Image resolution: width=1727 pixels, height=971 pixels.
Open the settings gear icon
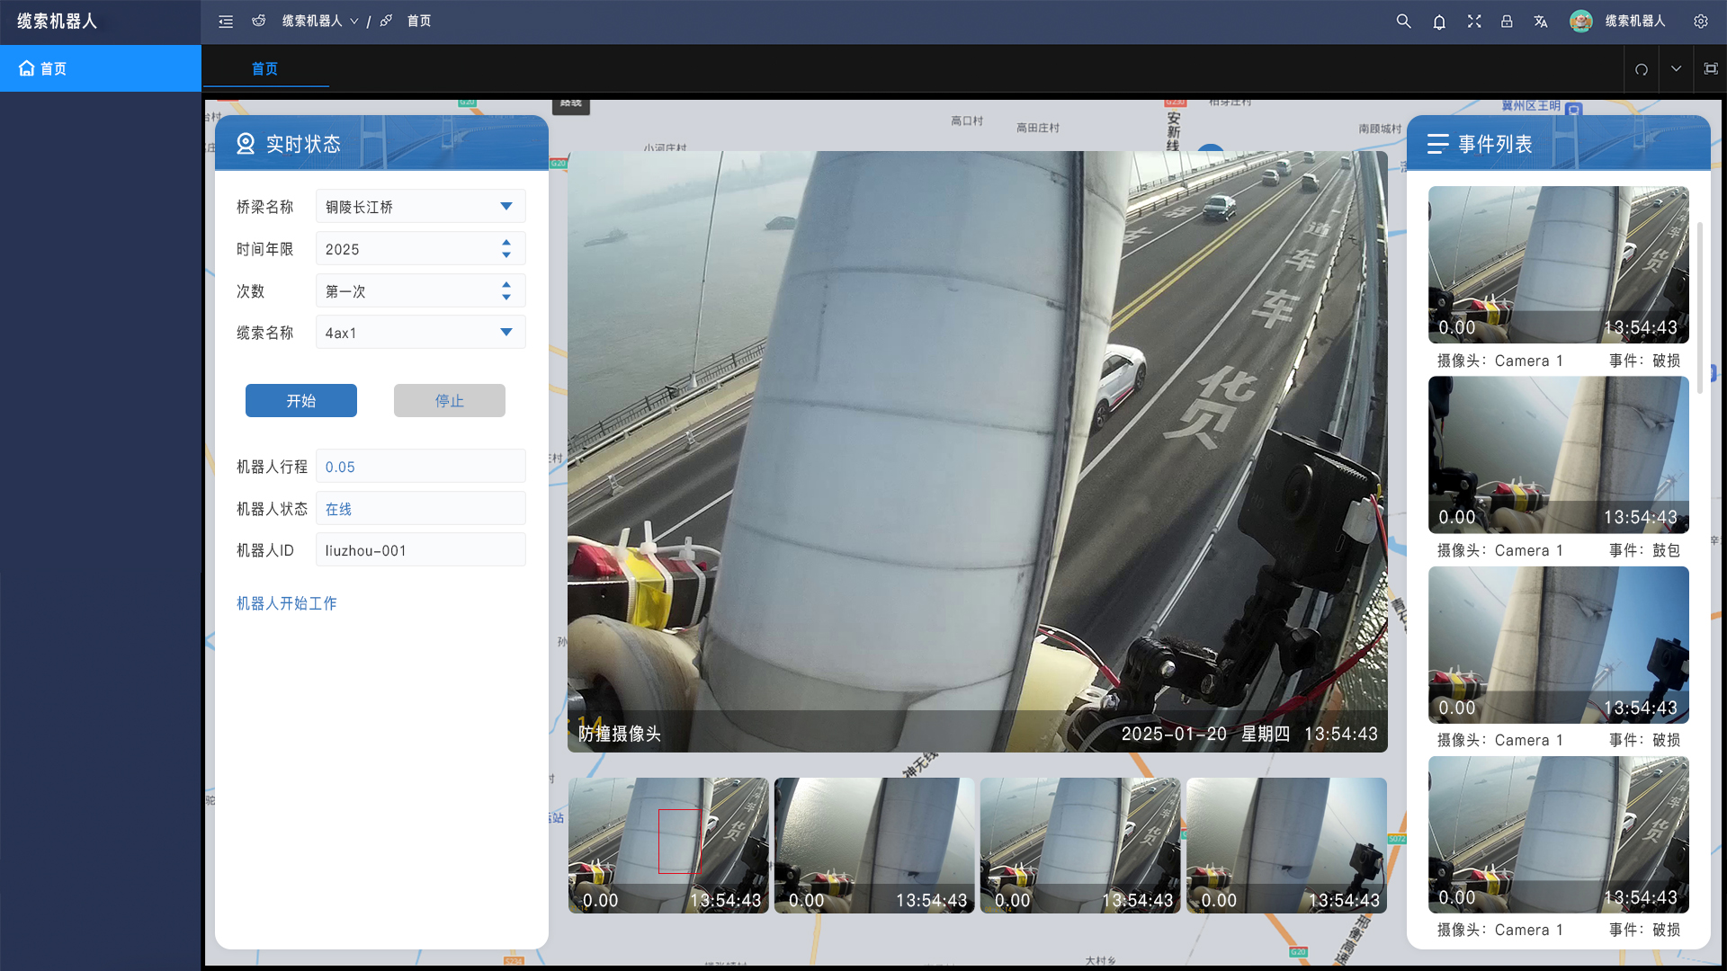(1701, 22)
